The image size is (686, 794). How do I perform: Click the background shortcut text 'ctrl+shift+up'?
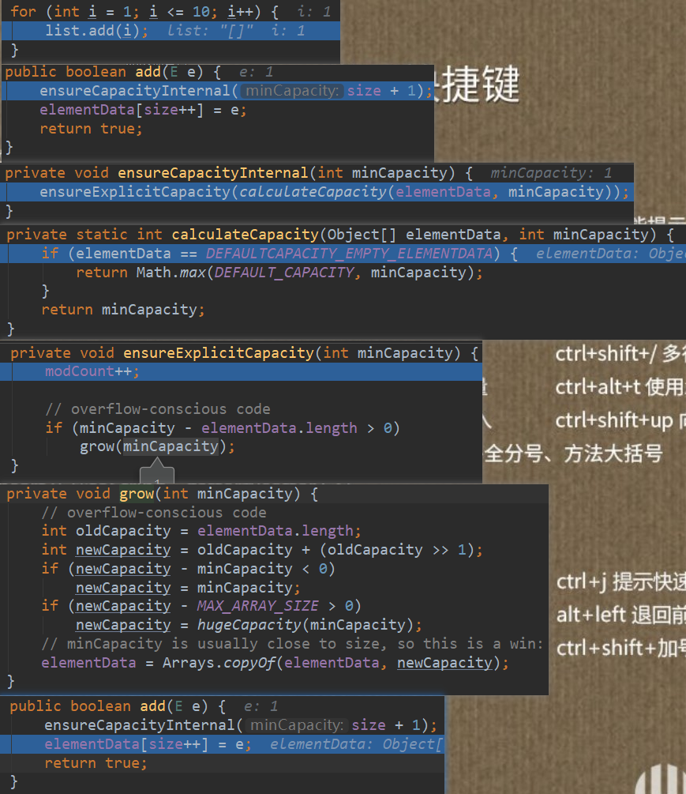614,421
